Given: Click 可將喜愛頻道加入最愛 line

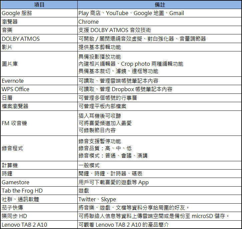Looking at the screenshot, I should point(105,123).
